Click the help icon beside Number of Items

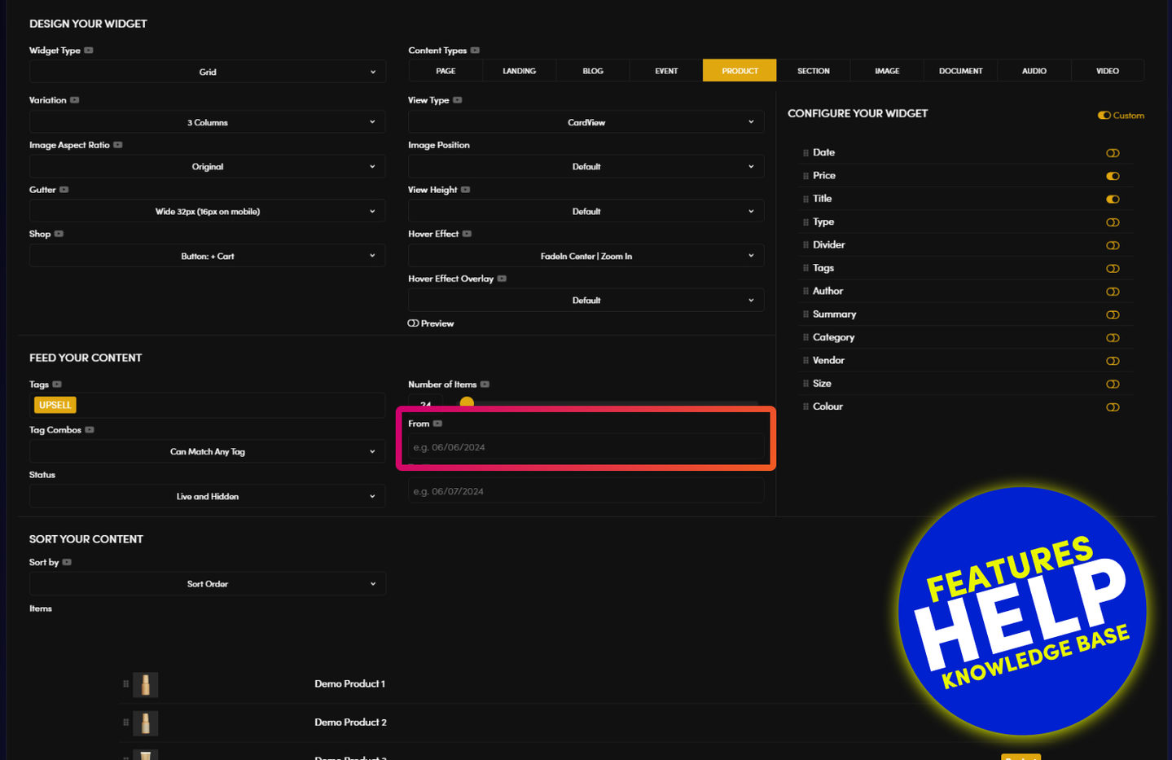485,384
